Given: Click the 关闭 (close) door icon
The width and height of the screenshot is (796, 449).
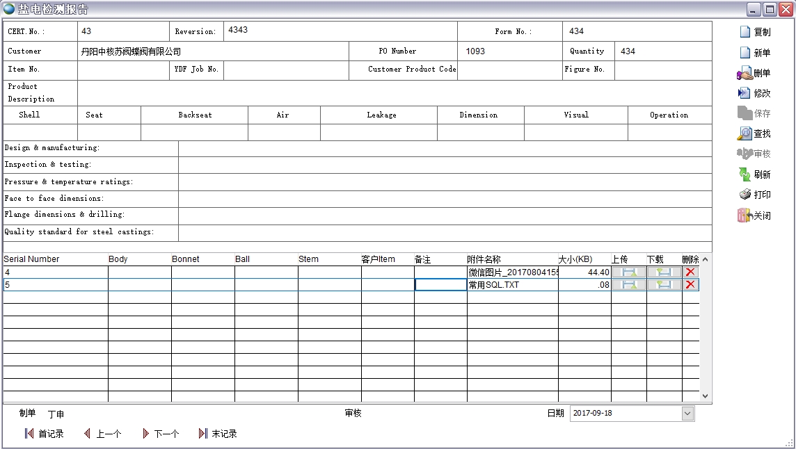Looking at the screenshot, I should [745, 215].
